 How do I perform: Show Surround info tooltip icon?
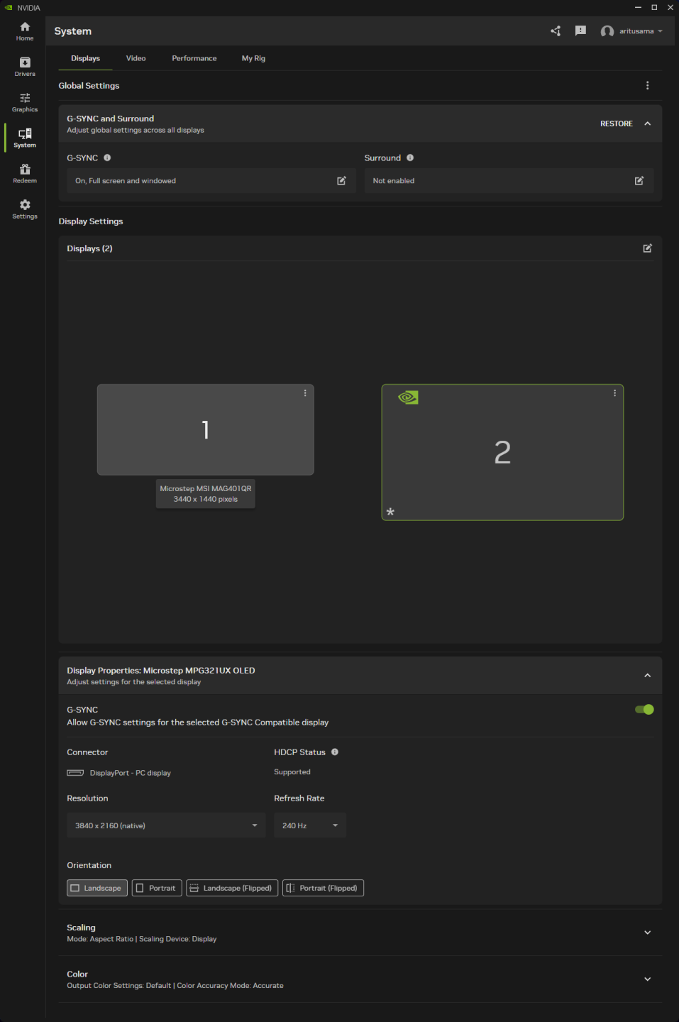[410, 158]
